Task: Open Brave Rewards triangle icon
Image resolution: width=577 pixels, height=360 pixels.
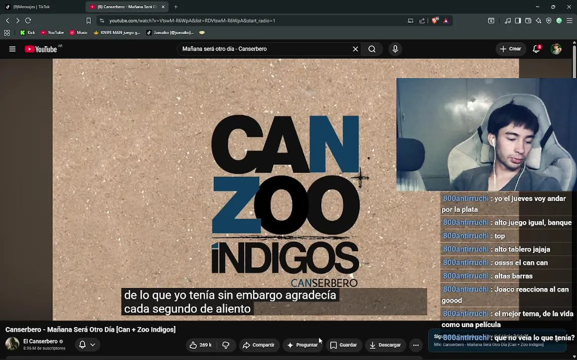Action: coord(446,20)
